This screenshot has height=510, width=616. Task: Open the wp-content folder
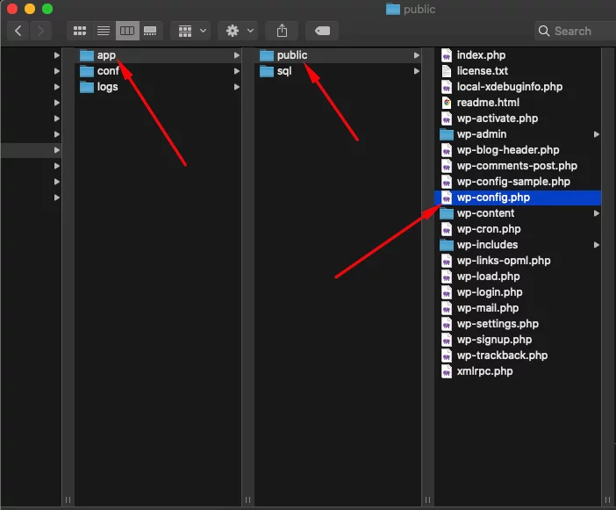pyautogui.click(x=518, y=213)
